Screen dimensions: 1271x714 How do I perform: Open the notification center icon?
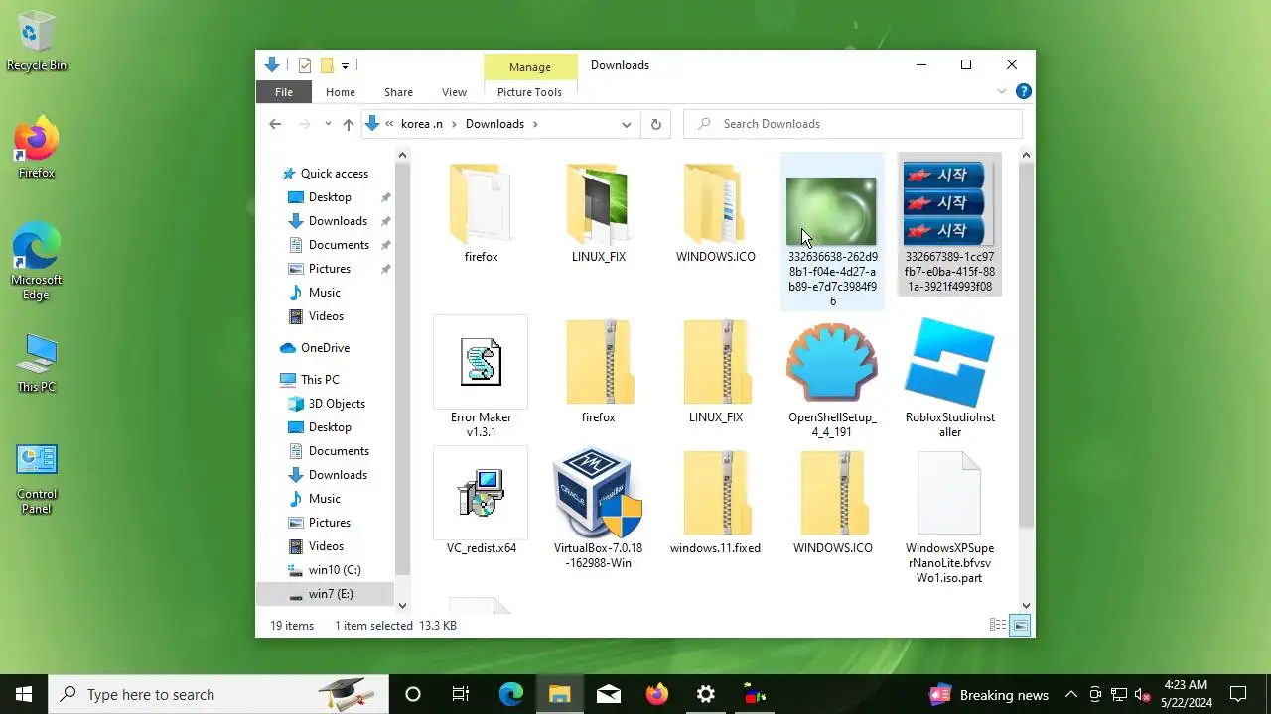click(1238, 694)
